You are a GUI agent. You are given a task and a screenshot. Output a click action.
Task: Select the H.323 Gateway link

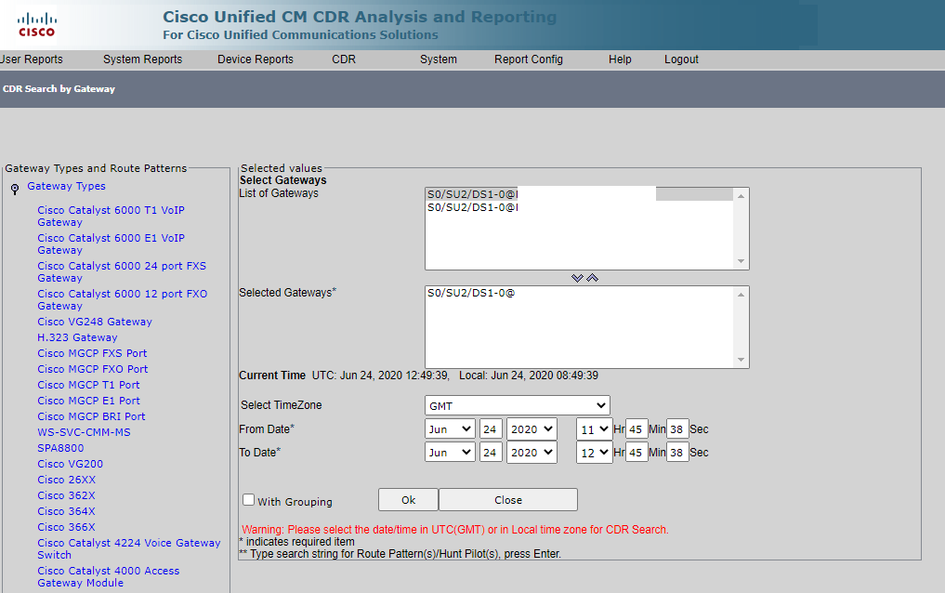pos(77,337)
